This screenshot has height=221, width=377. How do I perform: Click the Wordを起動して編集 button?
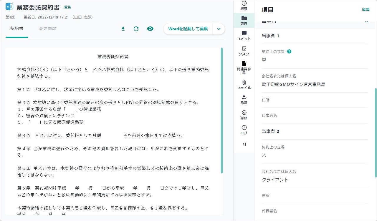point(188,29)
